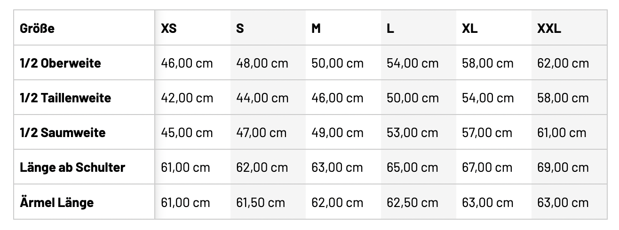Select the Ärmel Länge row label
Image resolution: width=619 pixels, height=230 pixels.
pos(56,202)
